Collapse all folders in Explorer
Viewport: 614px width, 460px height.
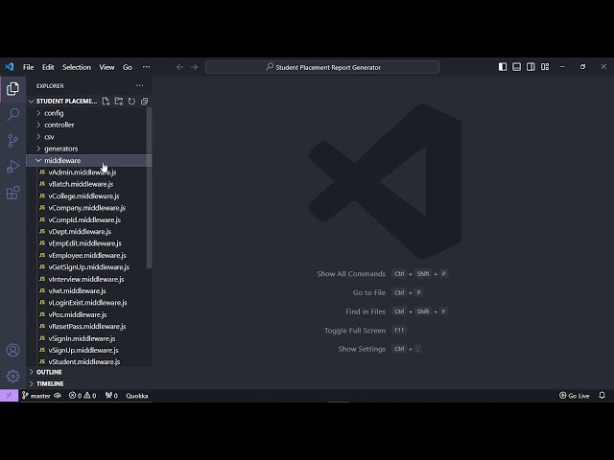tap(145, 102)
